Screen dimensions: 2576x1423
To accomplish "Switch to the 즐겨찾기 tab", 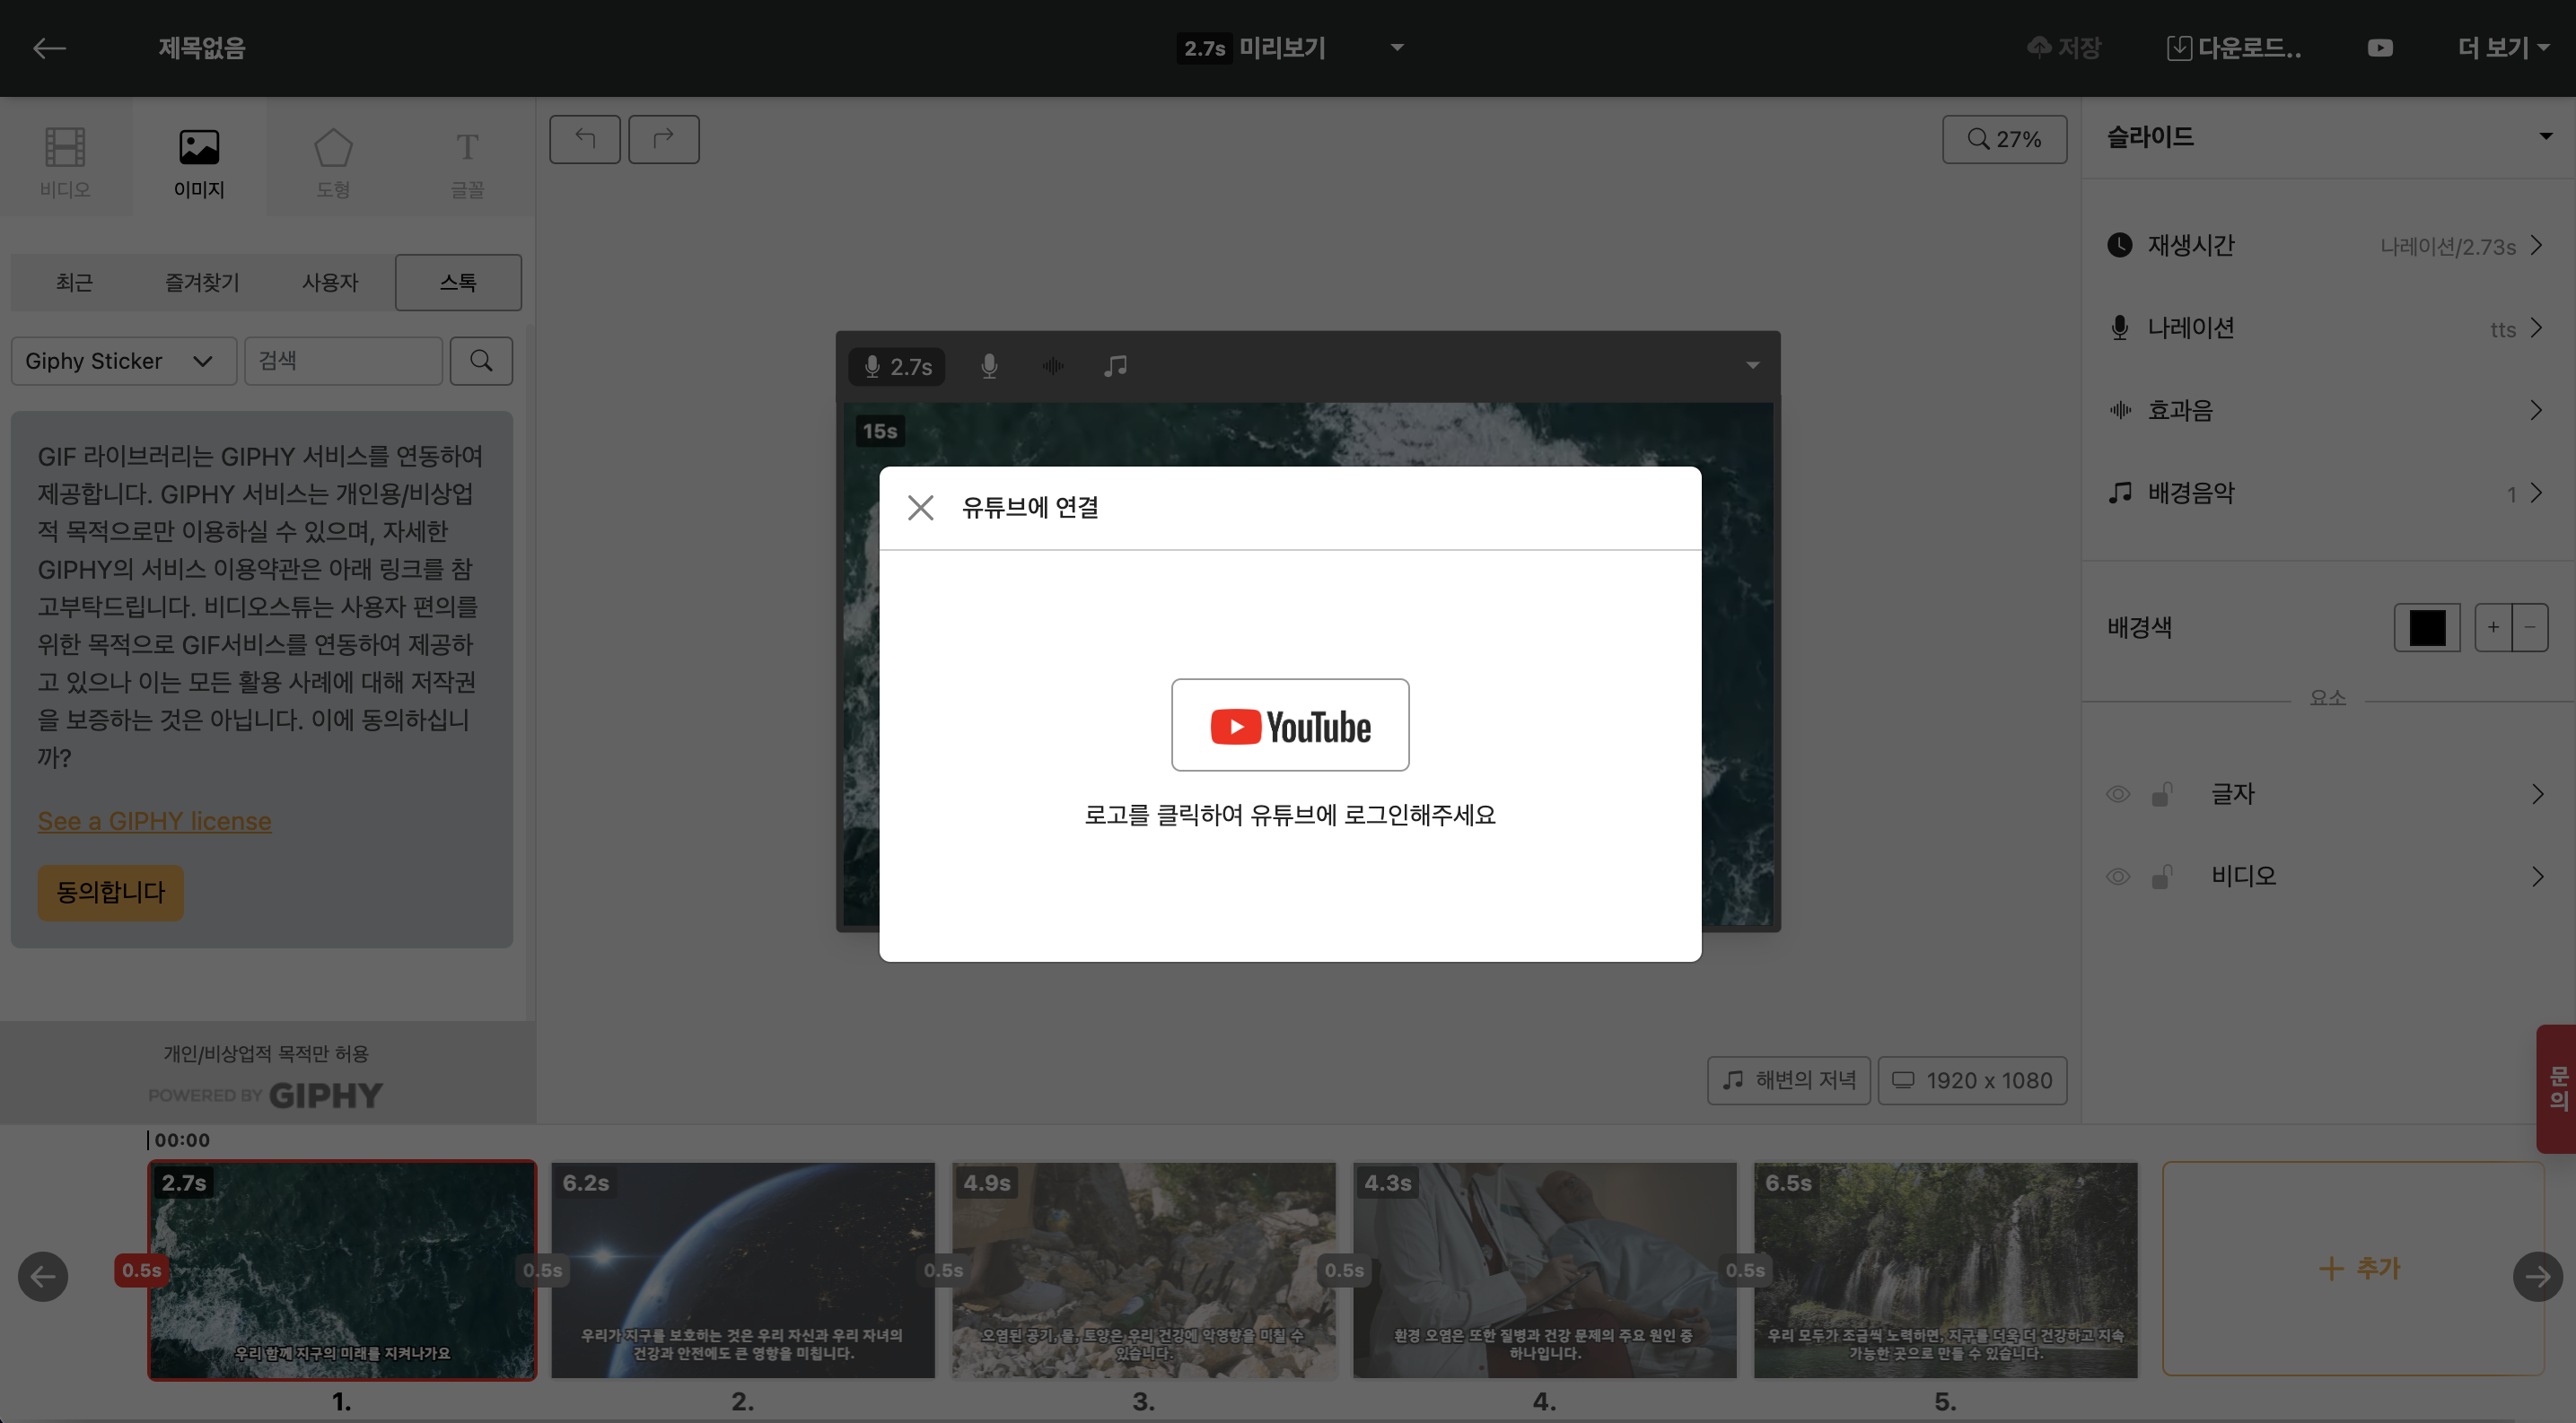I will click(202, 283).
